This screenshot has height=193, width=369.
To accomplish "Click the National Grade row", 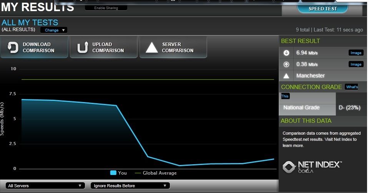I will pyautogui.click(x=322, y=107).
